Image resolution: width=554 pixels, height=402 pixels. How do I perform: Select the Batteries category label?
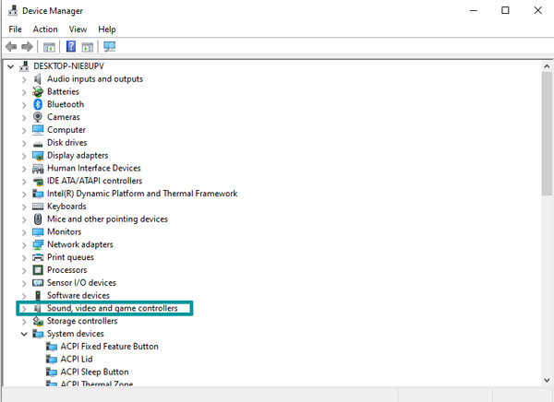point(63,91)
